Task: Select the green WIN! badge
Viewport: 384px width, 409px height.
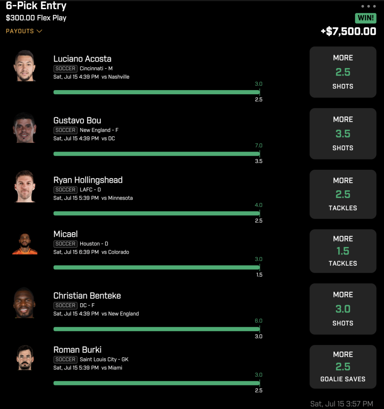Action: [365, 18]
